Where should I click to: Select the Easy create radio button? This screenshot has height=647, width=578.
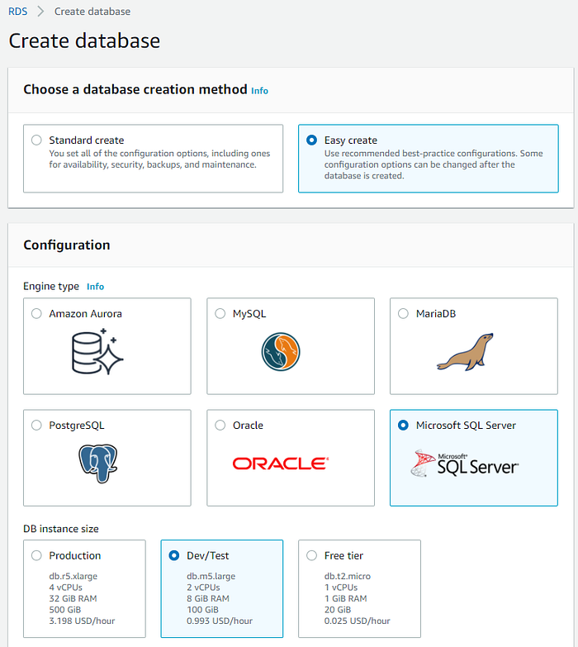(311, 140)
